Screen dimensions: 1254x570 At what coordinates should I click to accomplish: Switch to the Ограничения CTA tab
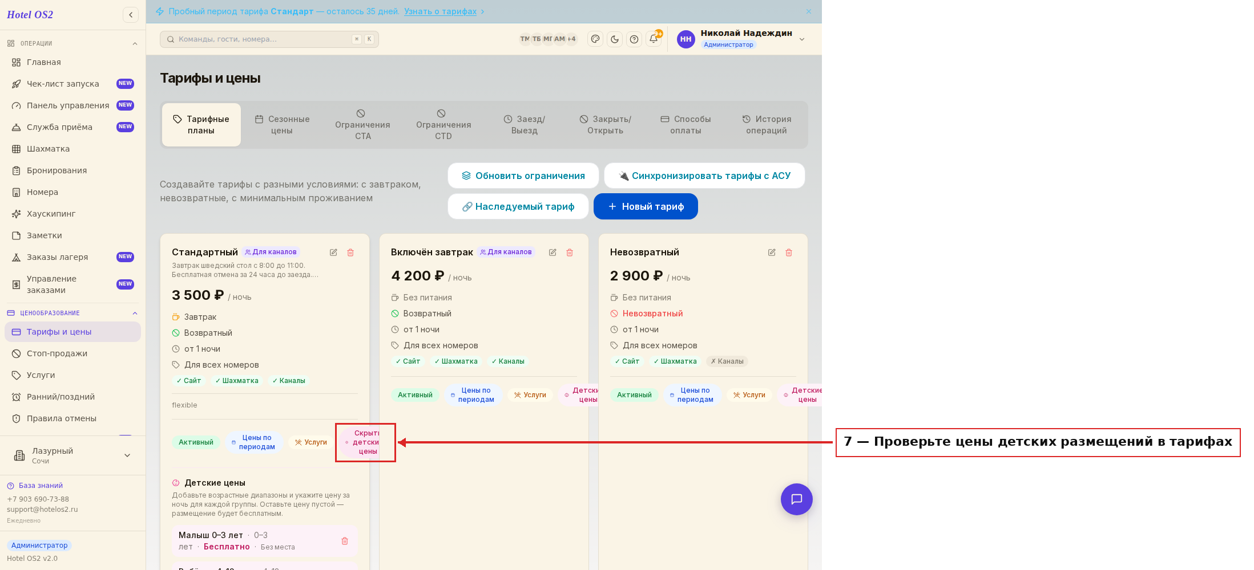[362, 125]
